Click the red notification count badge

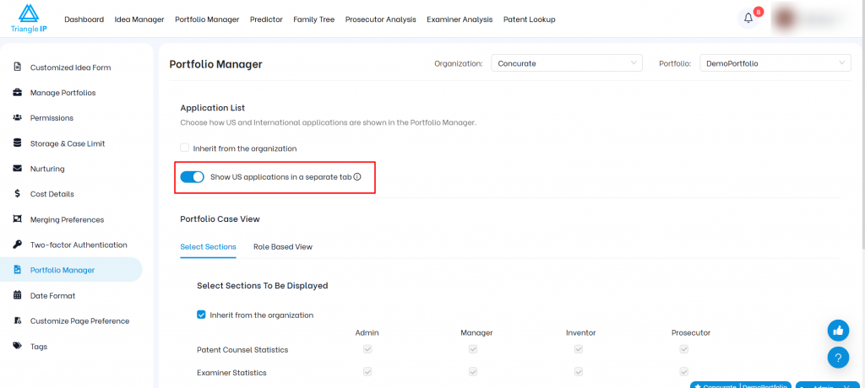759,11
